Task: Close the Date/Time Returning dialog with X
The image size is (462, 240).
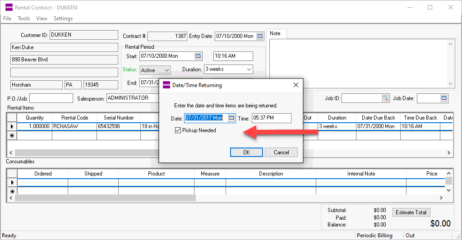Action: coord(296,85)
